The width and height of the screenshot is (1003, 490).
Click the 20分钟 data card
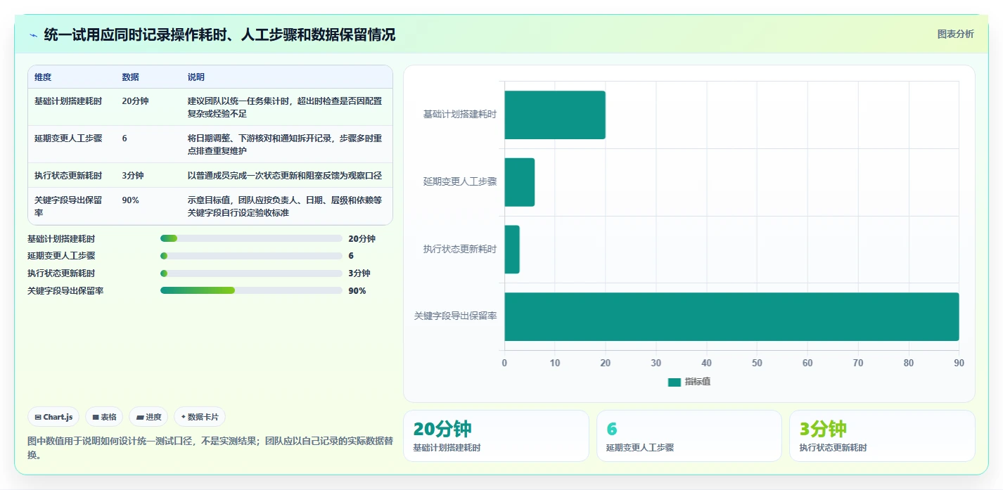pyautogui.click(x=496, y=436)
